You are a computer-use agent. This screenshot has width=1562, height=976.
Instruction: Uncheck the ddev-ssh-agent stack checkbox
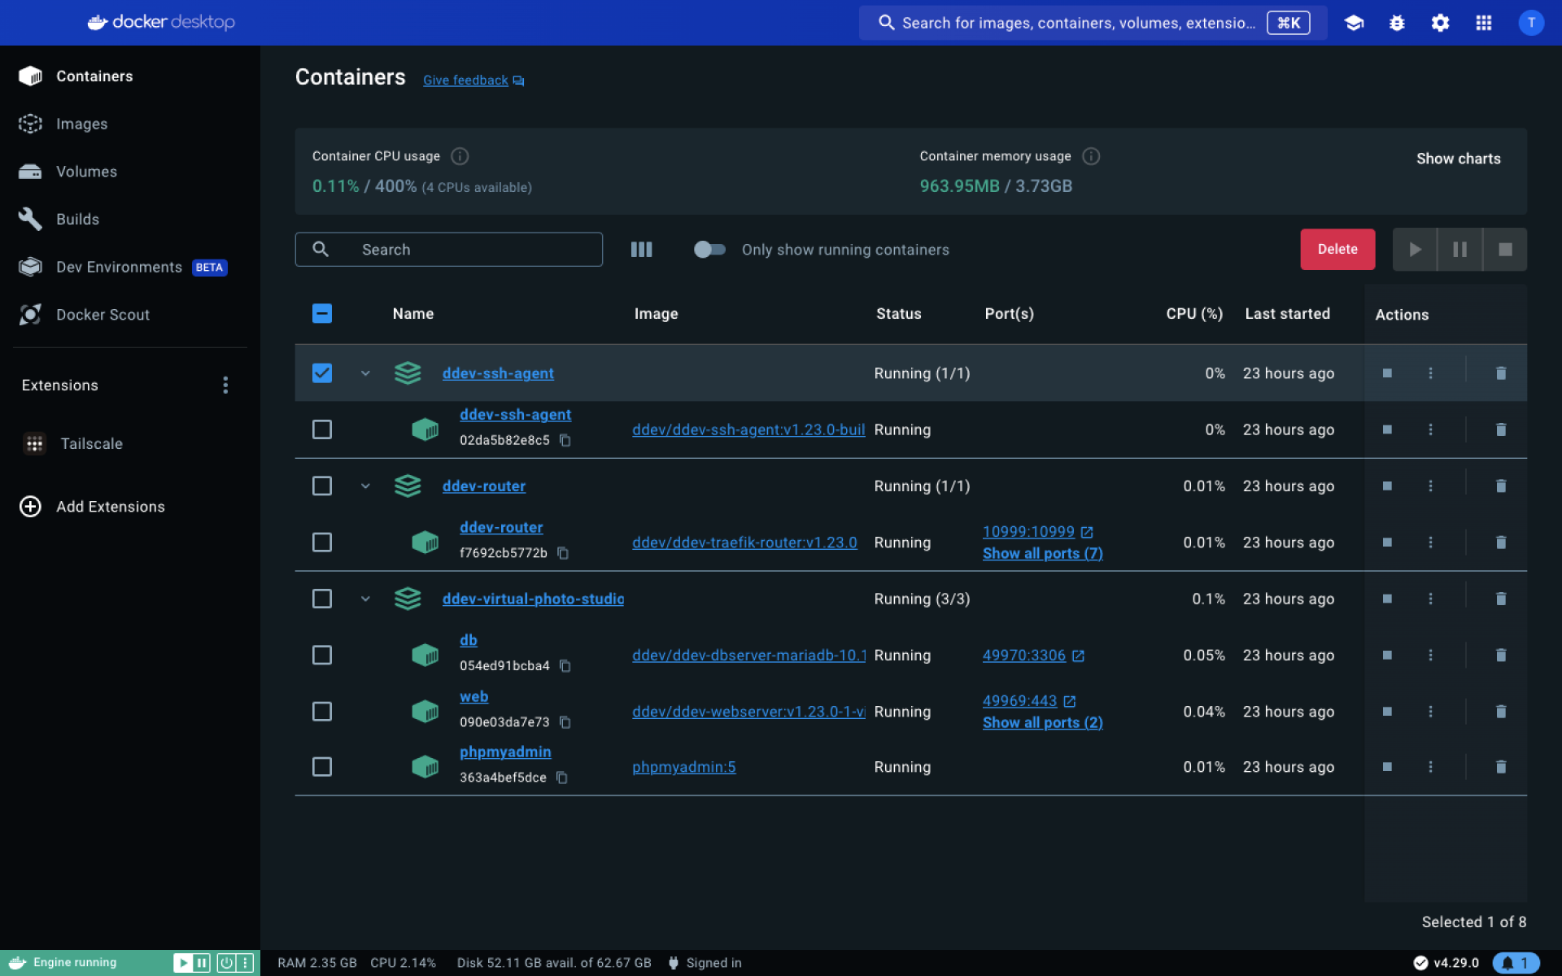tap(322, 373)
